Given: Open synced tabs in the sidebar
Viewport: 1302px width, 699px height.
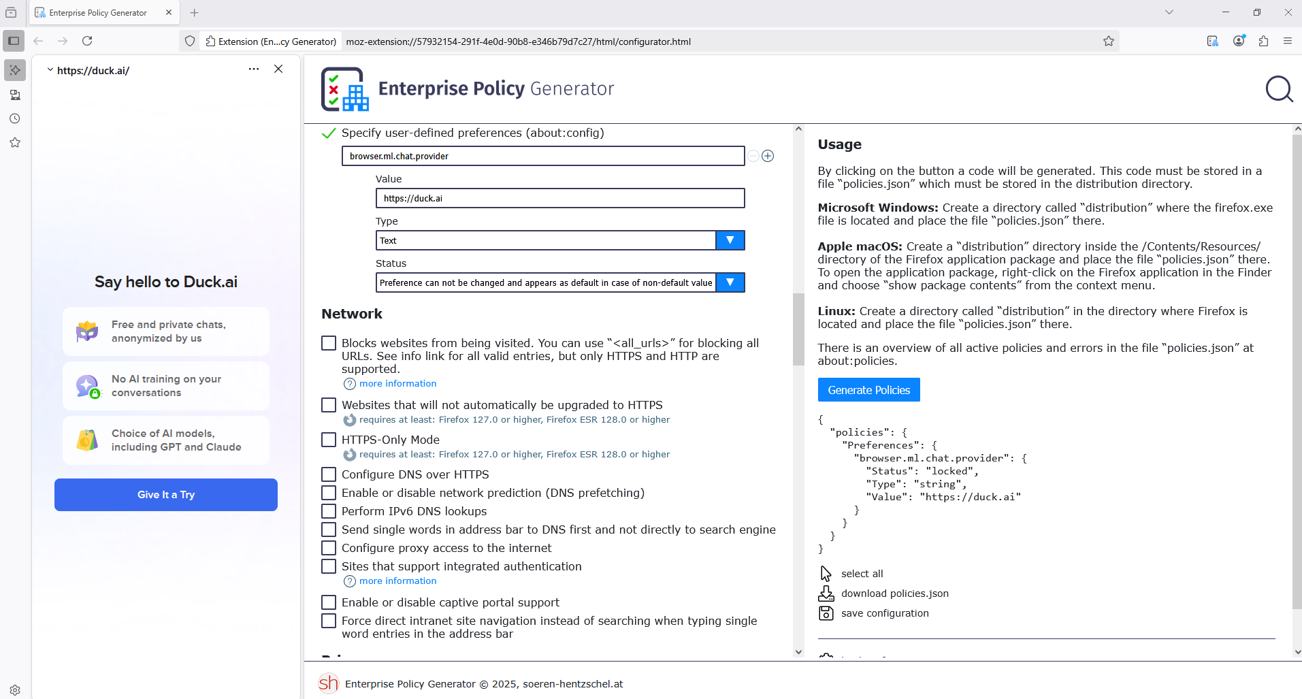Looking at the screenshot, I should coord(15,95).
